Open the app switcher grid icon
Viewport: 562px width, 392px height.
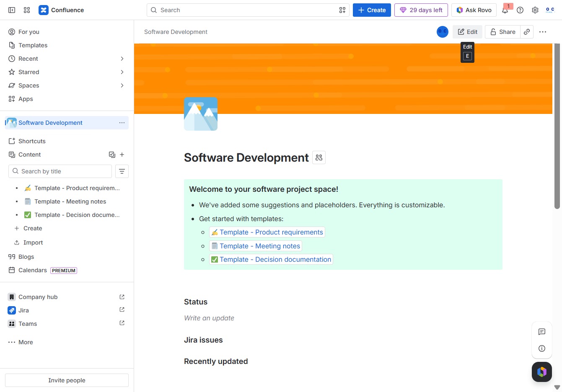pyautogui.click(x=27, y=10)
